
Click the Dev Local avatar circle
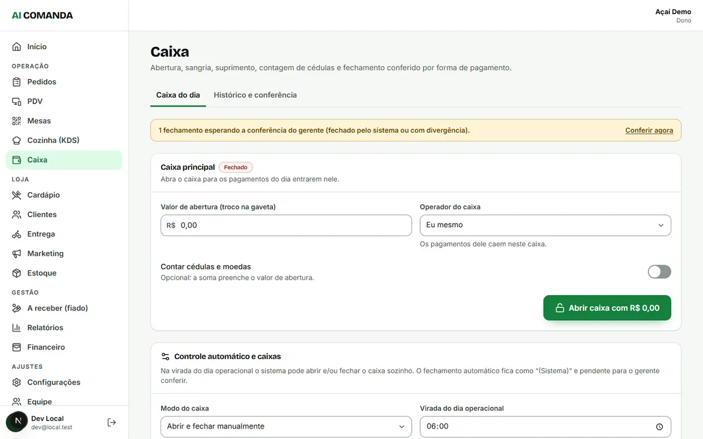click(x=18, y=422)
